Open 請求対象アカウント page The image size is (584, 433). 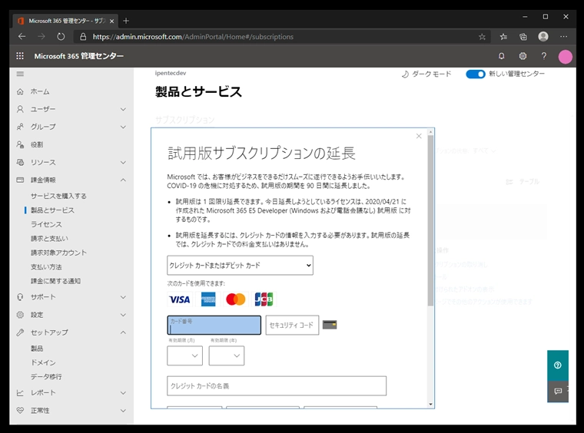point(58,253)
